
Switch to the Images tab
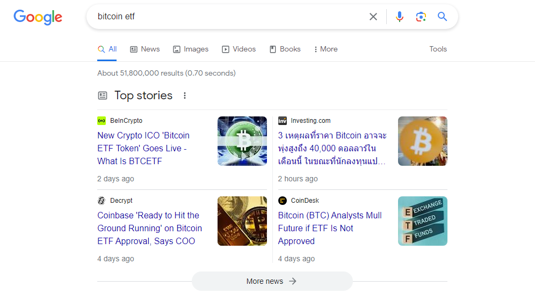191,49
